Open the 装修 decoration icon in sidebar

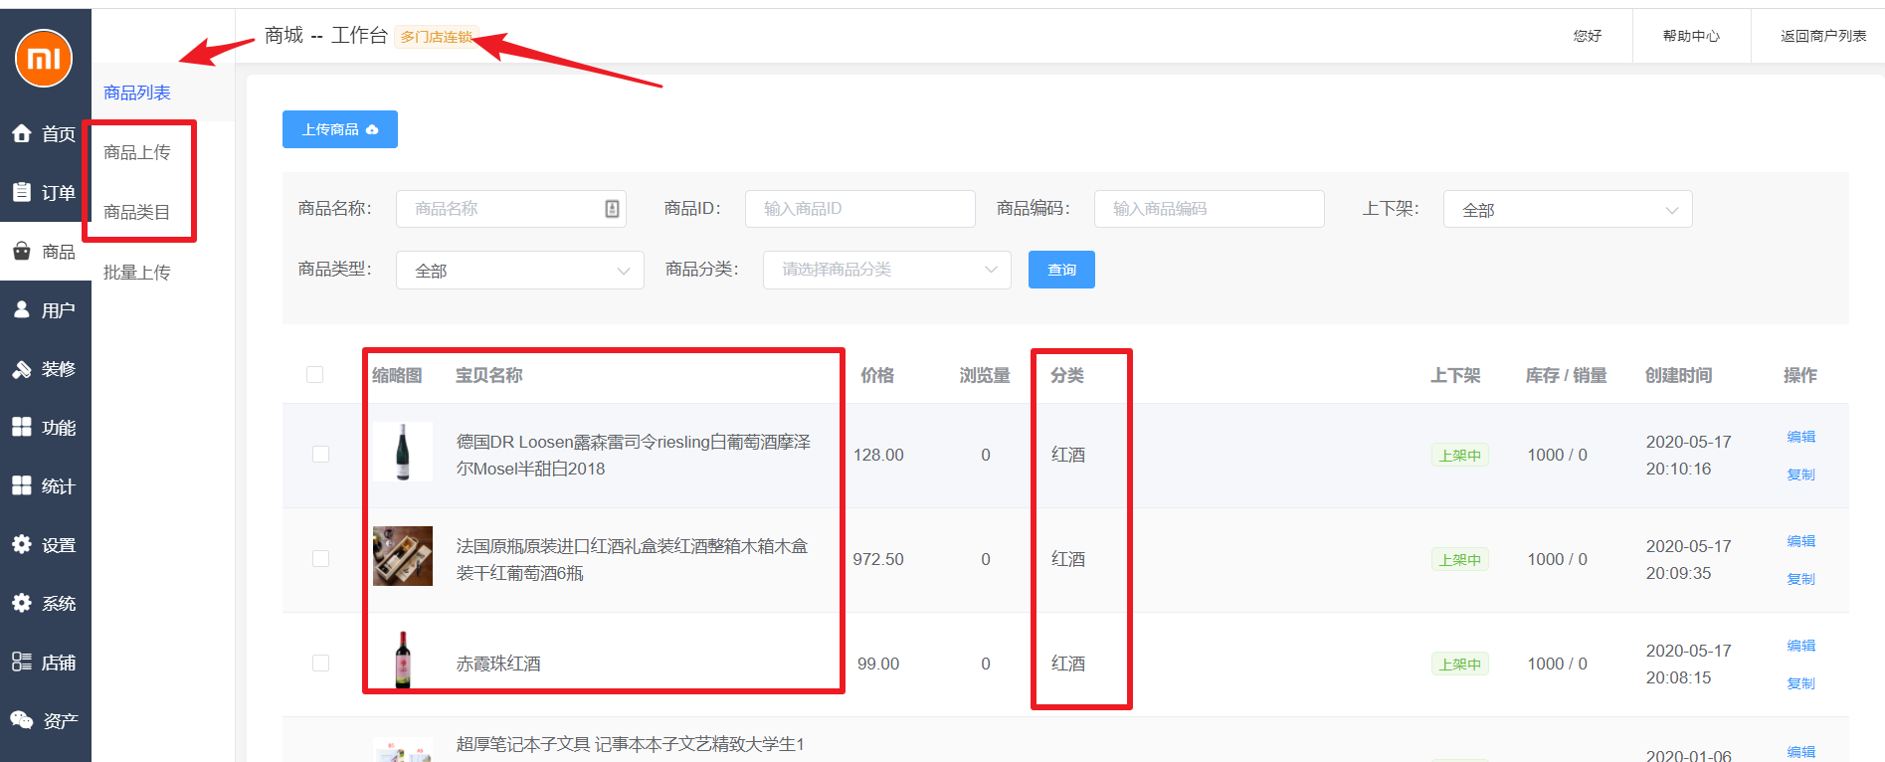22,369
